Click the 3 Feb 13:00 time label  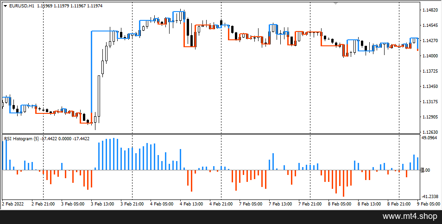(x=102, y=204)
